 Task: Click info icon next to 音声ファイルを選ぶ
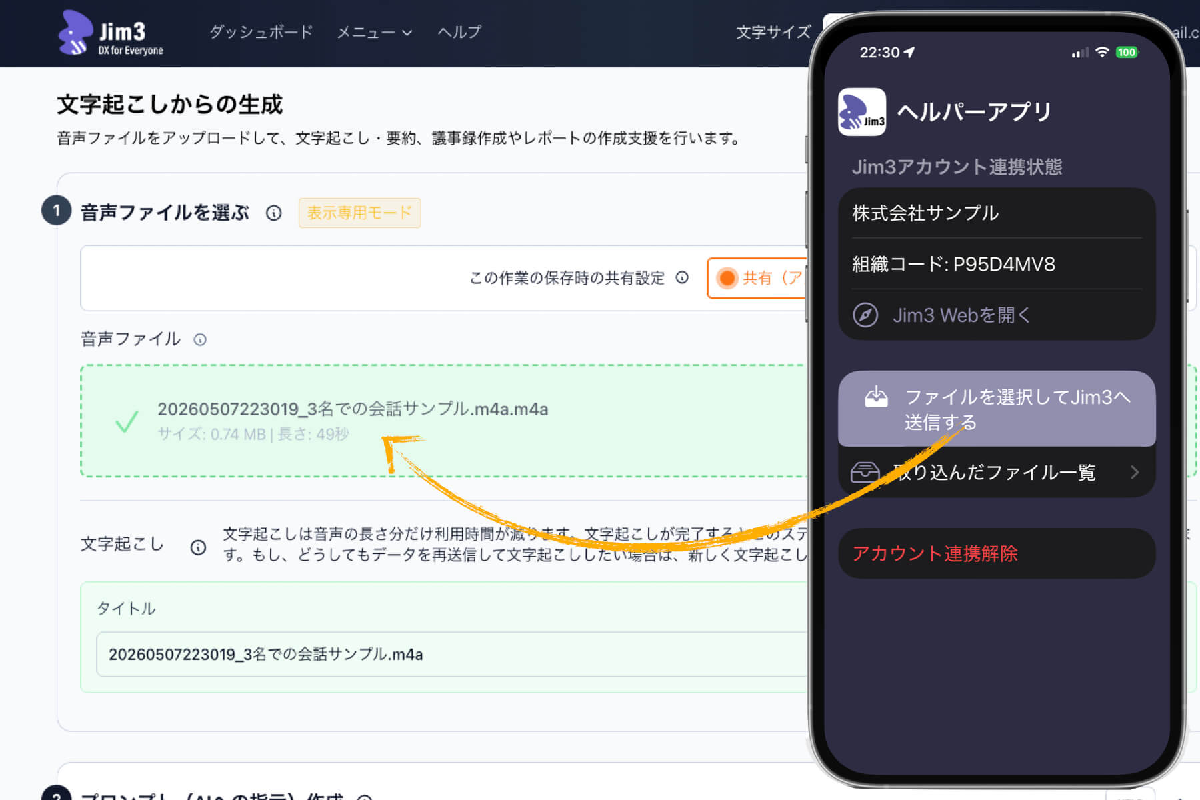tap(274, 213)
